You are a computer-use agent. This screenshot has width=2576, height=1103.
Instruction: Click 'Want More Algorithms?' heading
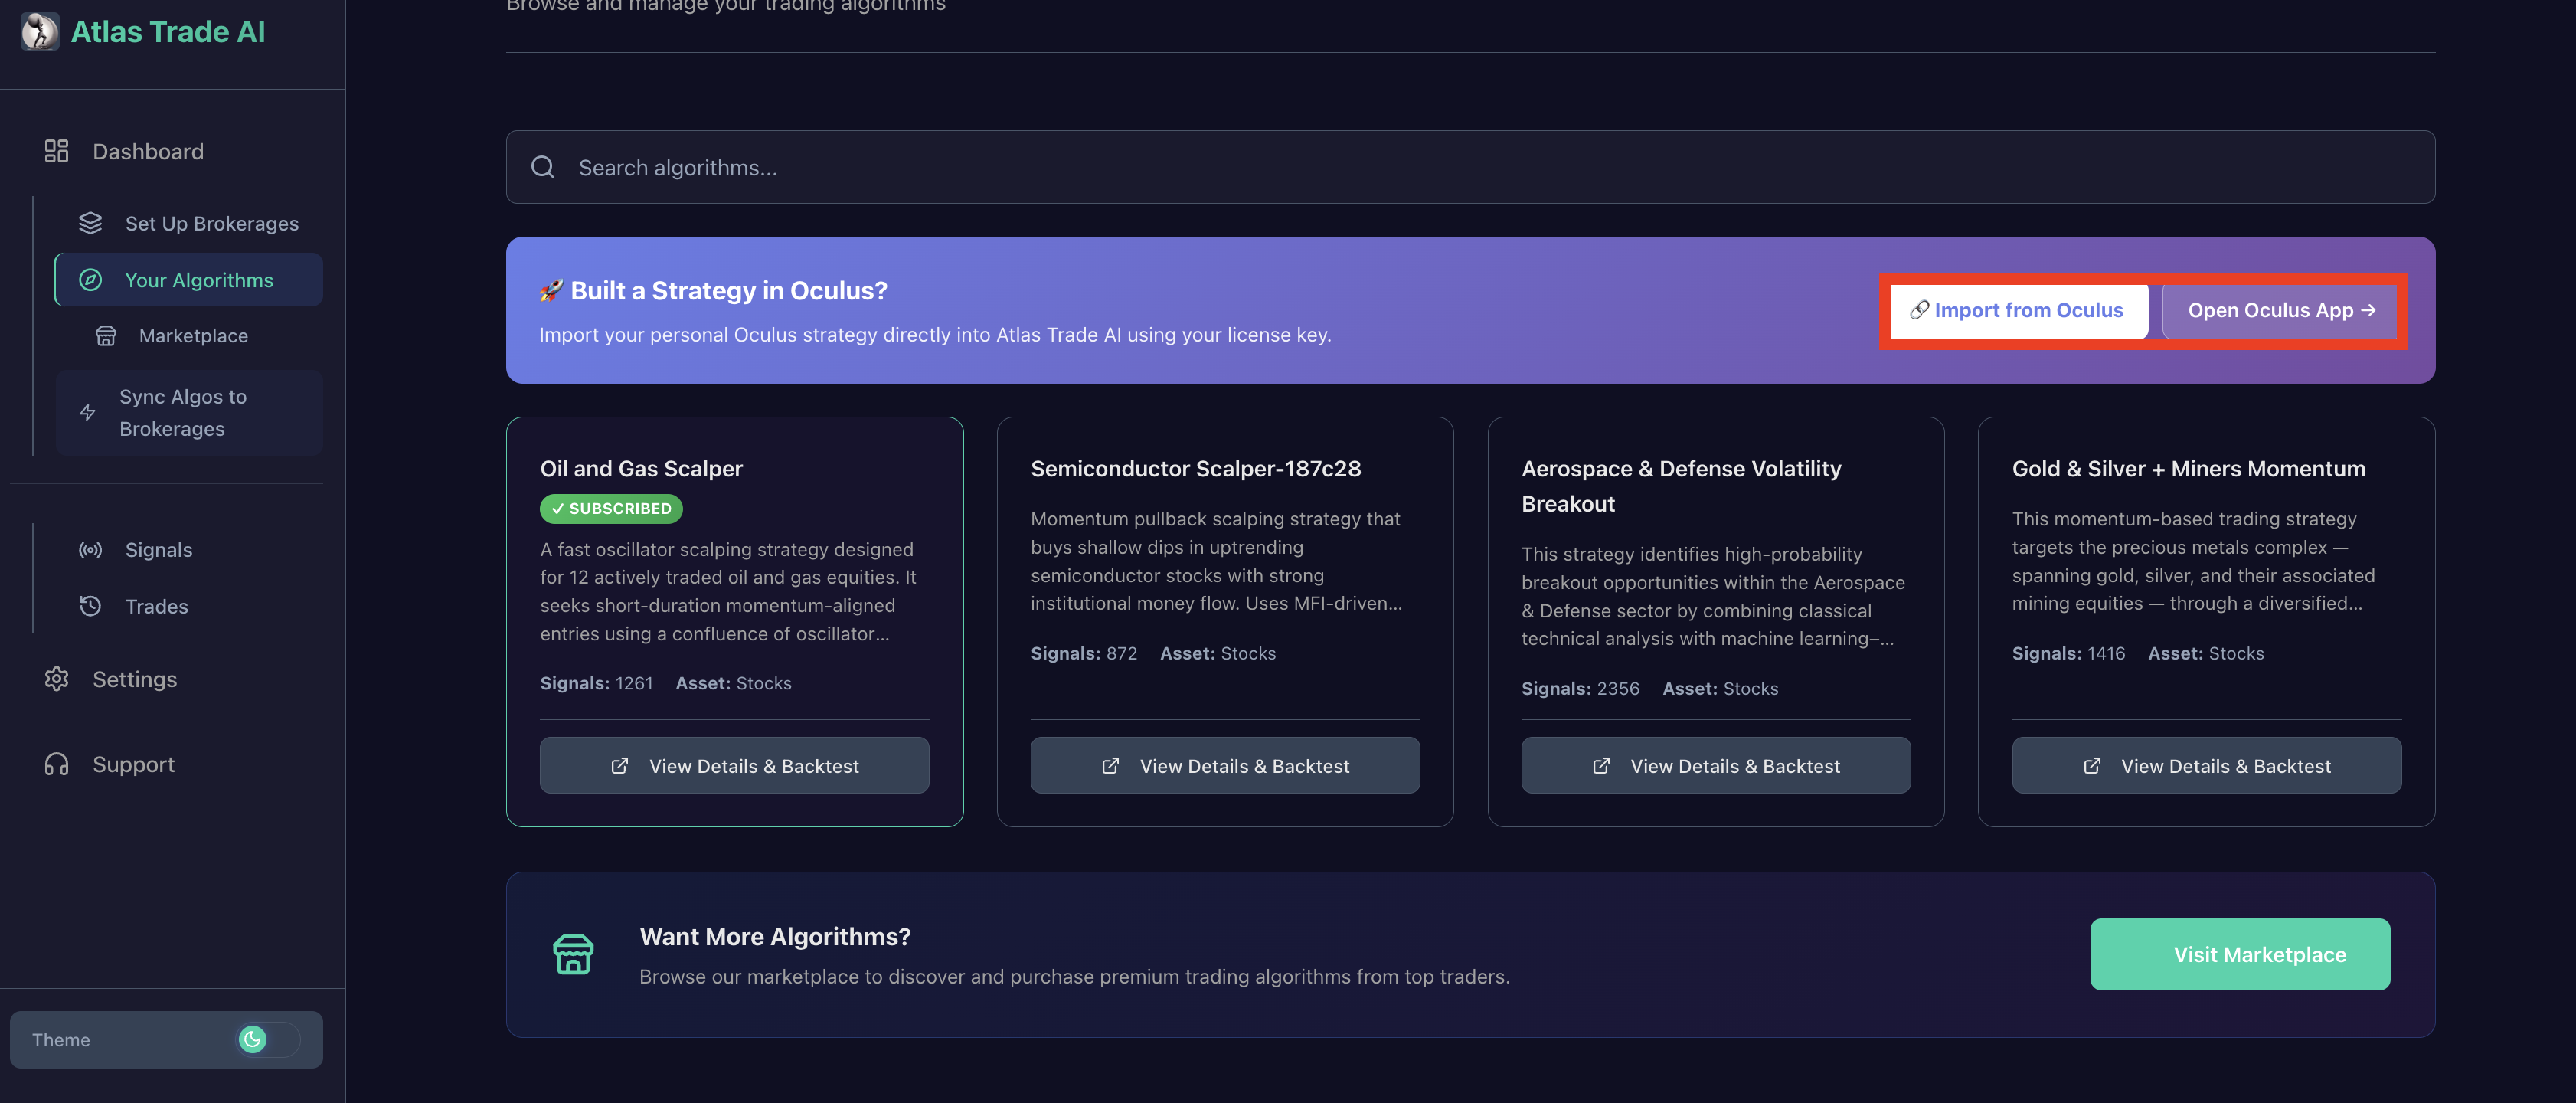(775, 936)
